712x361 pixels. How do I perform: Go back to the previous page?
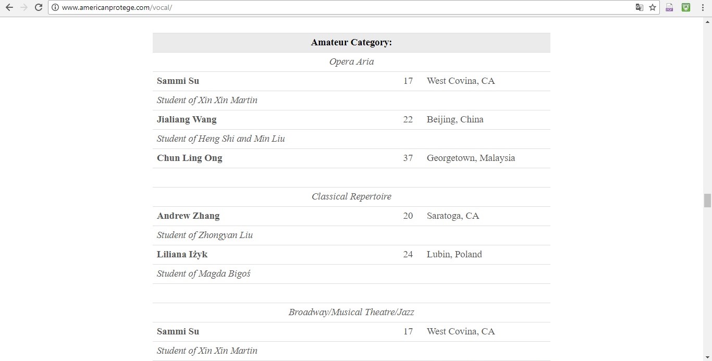click(x=9, y=7)
